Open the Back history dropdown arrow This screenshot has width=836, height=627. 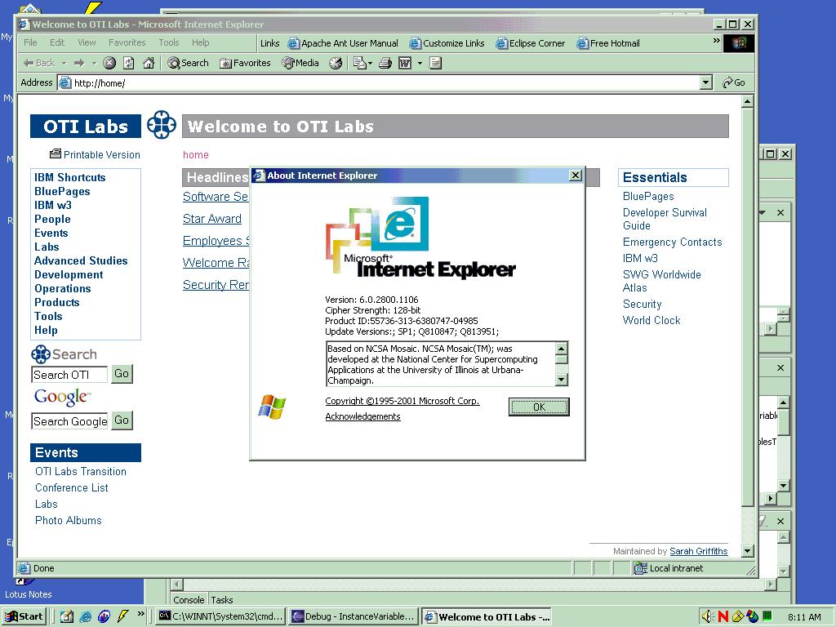(x=64, y=63)
